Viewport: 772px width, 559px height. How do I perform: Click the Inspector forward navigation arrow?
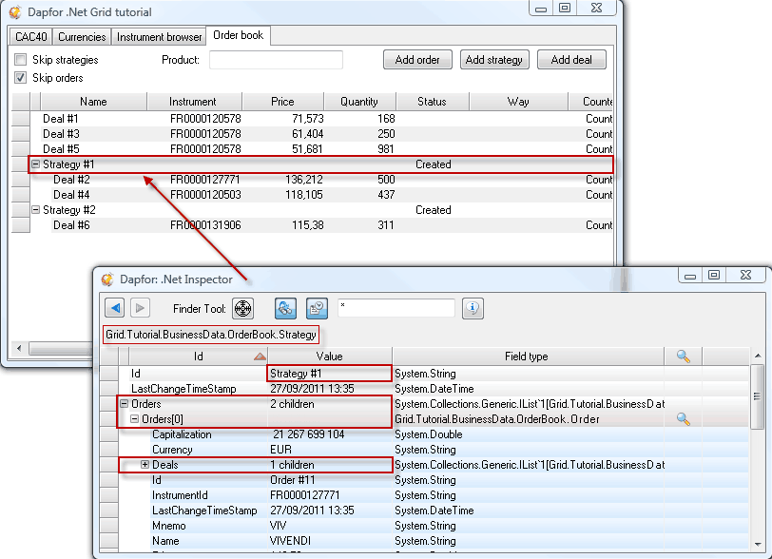[140, 308]
